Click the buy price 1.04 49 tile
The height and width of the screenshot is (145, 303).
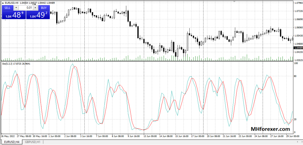pos(37,15)
